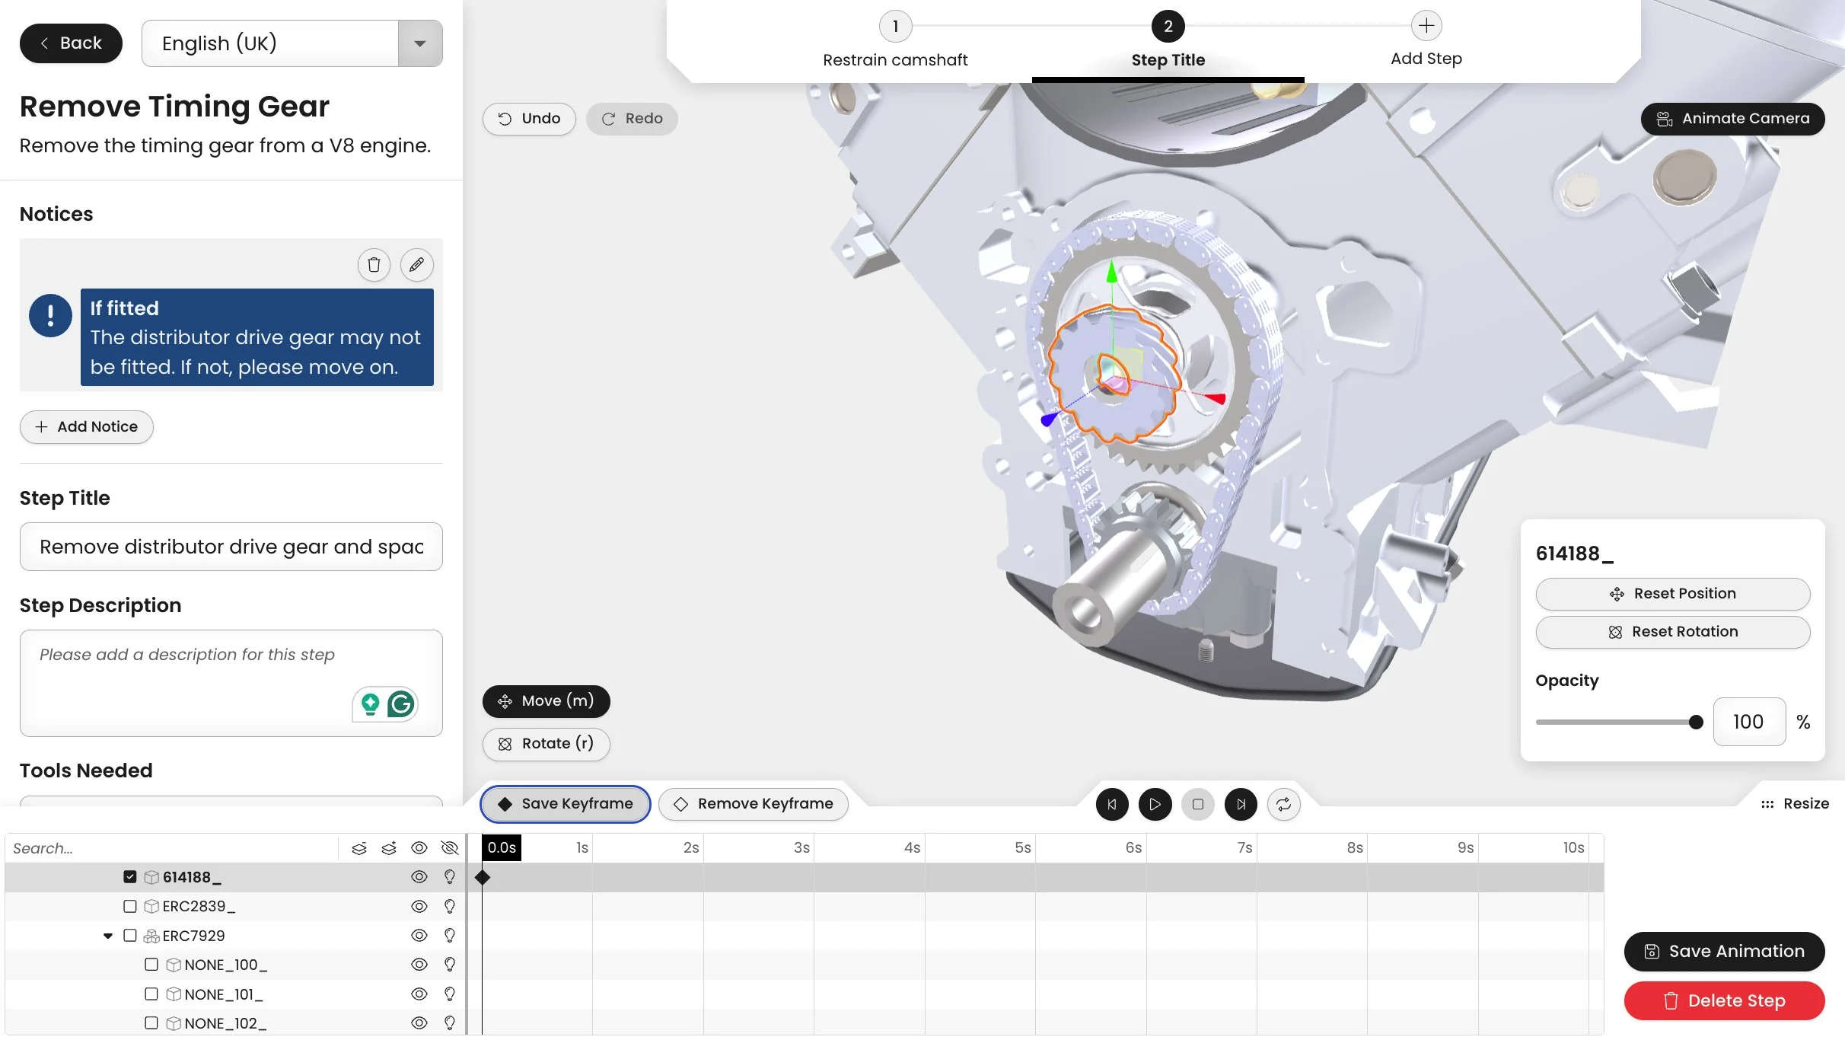Click the play animation button

pyautogui.click(x=1155, y=804)
